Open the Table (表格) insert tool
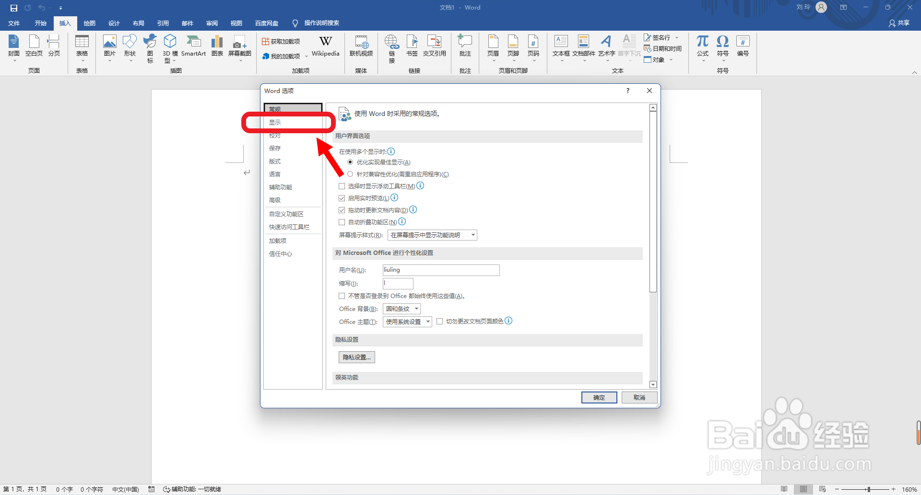 tap(82, 47)
